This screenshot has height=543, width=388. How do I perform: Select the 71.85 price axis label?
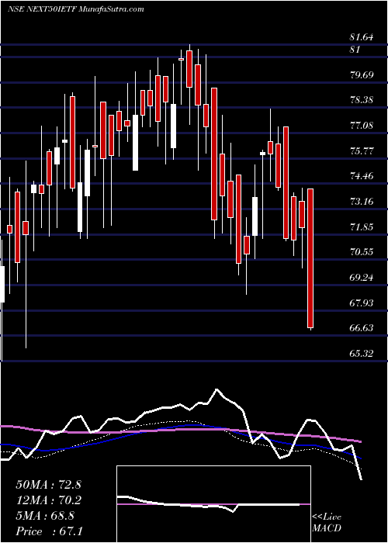pos(362,227)
